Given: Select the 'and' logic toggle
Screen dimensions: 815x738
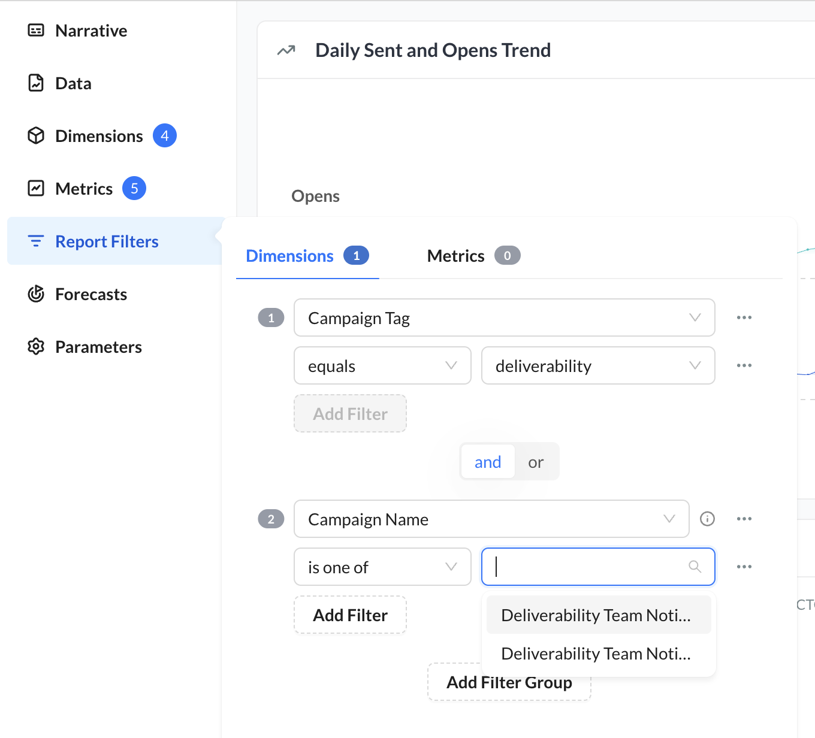Looking at the screenshot, I should pyautogui.click(x=488, y=462).
